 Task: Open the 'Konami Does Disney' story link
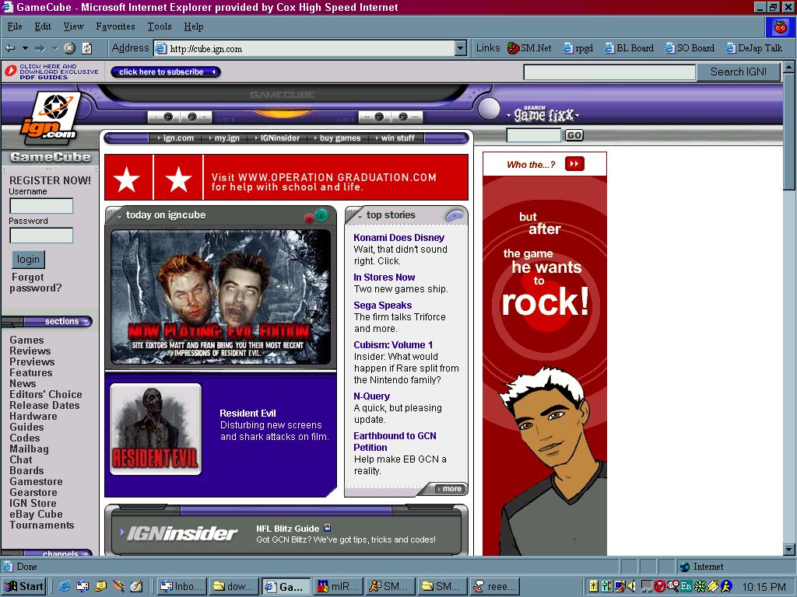398,238
